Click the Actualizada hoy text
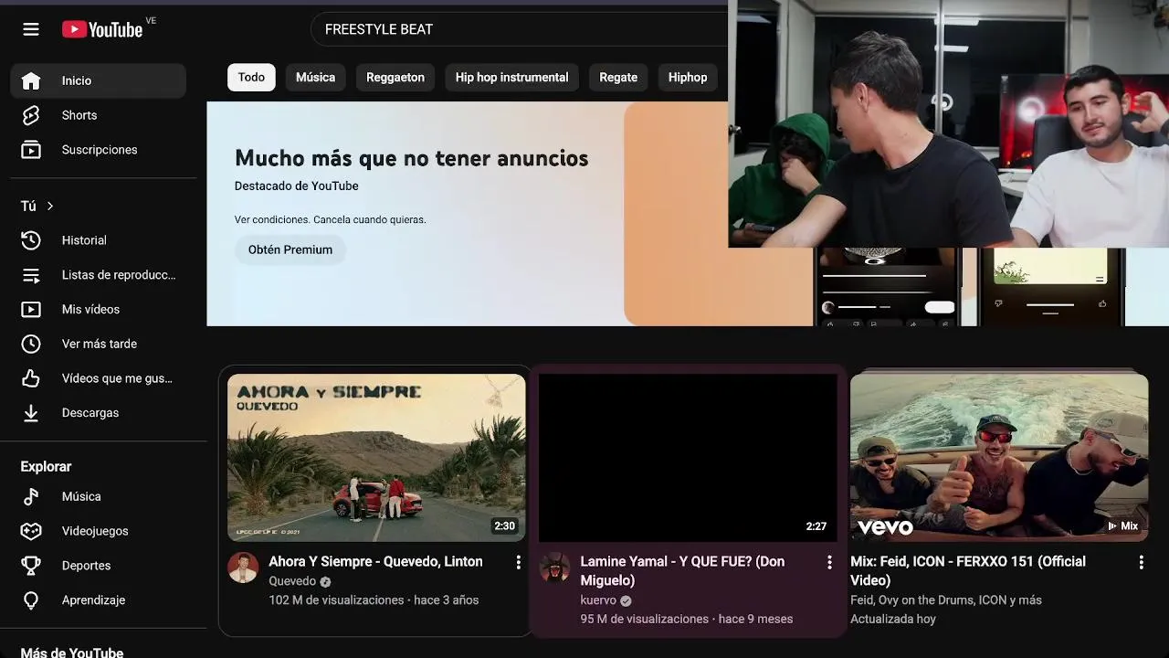This screenshot has height=658, width=1169. pos(893,620)
